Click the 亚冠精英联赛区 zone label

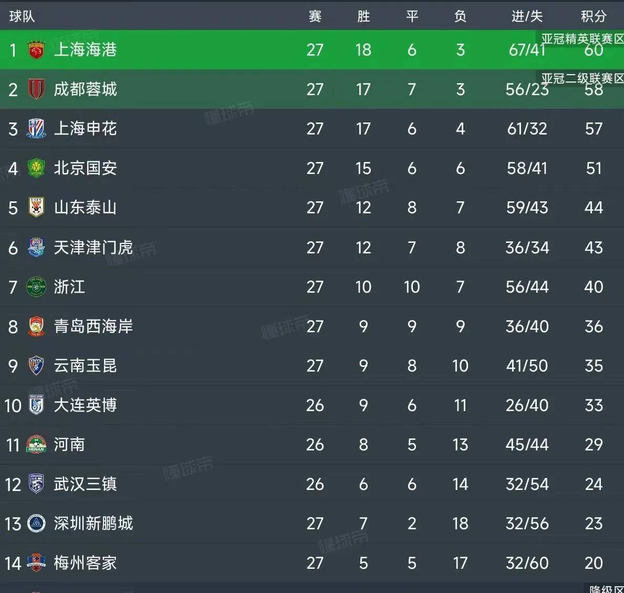point(582,39)
